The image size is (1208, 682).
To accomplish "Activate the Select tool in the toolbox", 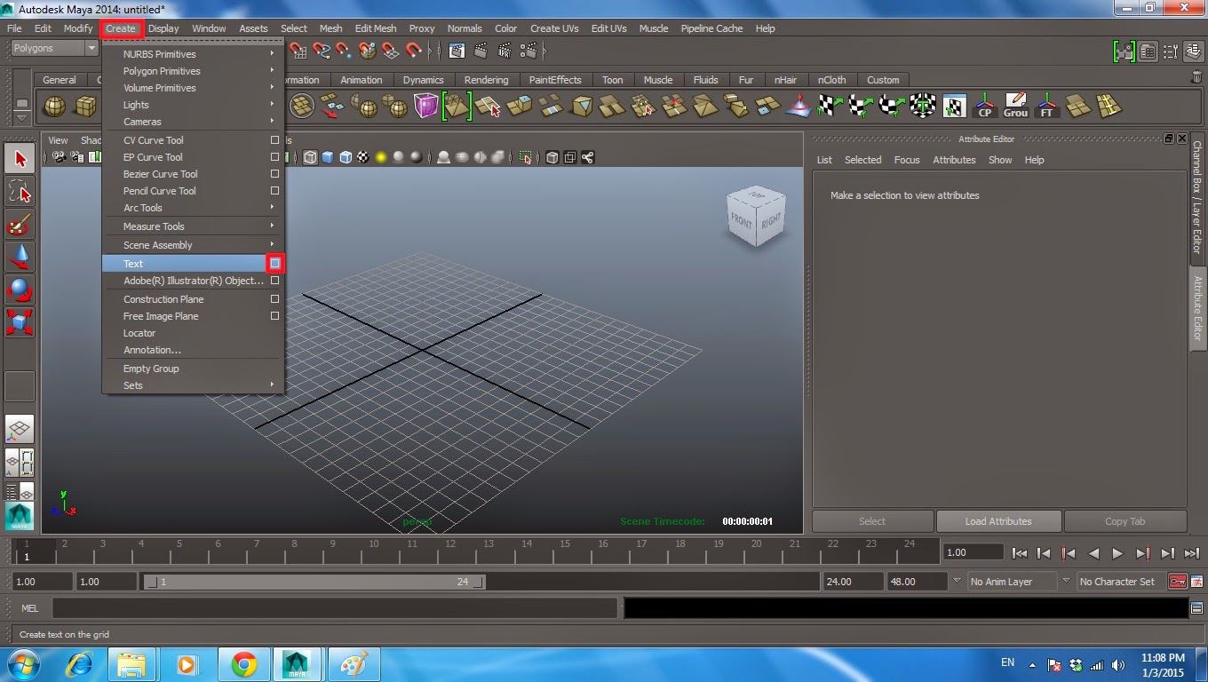I will [x=20, y=159].
